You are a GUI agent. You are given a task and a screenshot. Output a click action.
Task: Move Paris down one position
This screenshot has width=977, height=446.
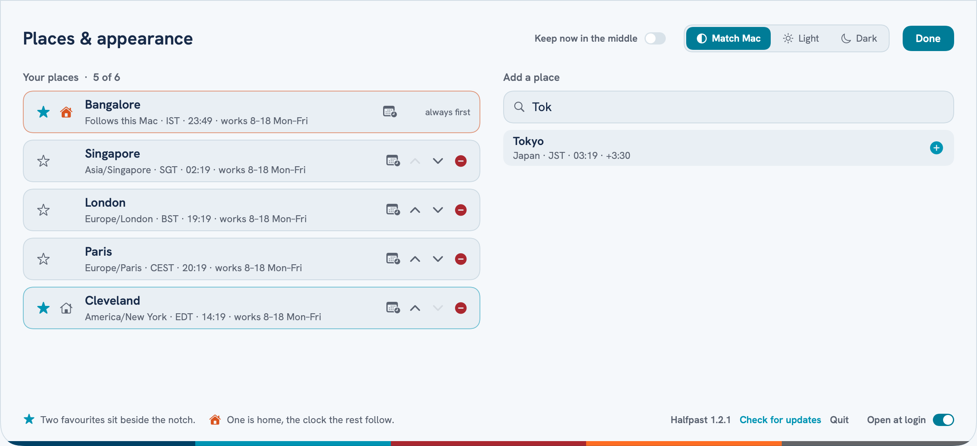pyautogui.click(x=438, y=259)
